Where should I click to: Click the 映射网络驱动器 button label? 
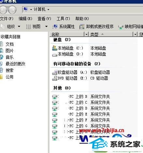click(x=134, y=26)
